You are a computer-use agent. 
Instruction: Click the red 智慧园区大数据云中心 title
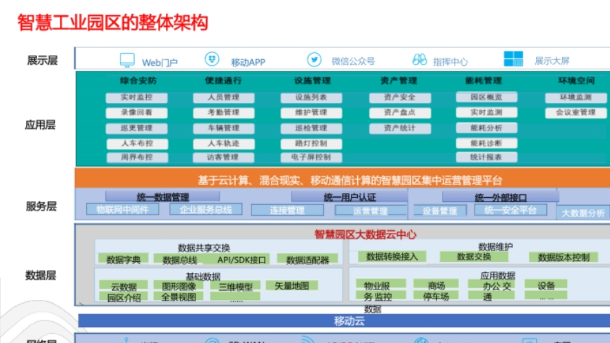[365, 234]
